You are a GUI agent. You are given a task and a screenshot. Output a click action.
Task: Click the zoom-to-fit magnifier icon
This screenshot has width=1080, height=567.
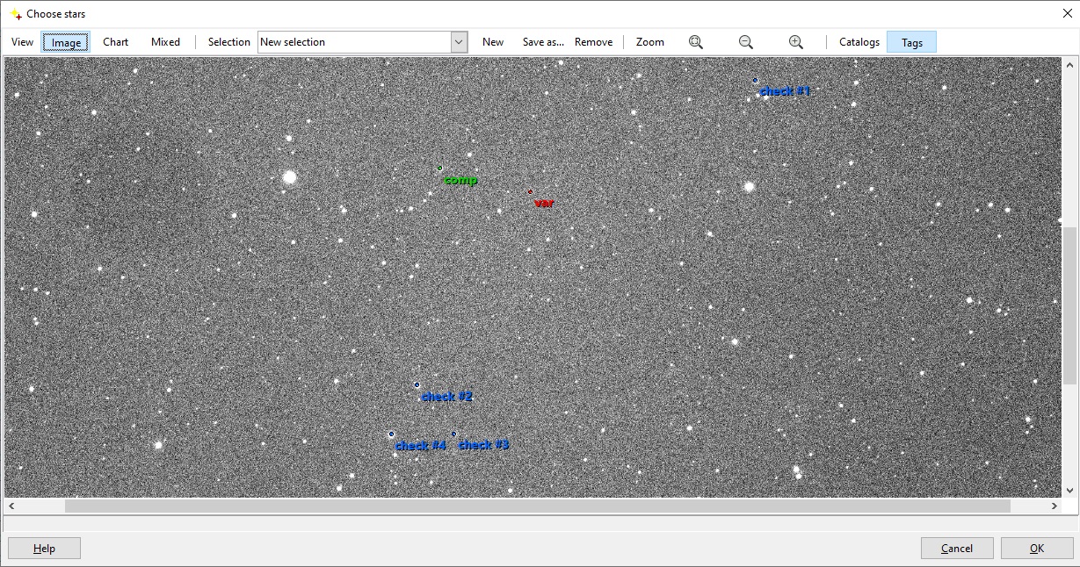tap(696, 42)
